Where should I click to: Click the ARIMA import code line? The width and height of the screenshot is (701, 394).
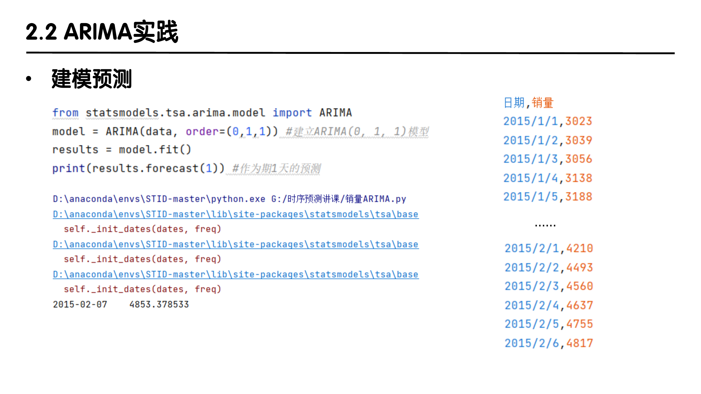[x=202, y=113]
